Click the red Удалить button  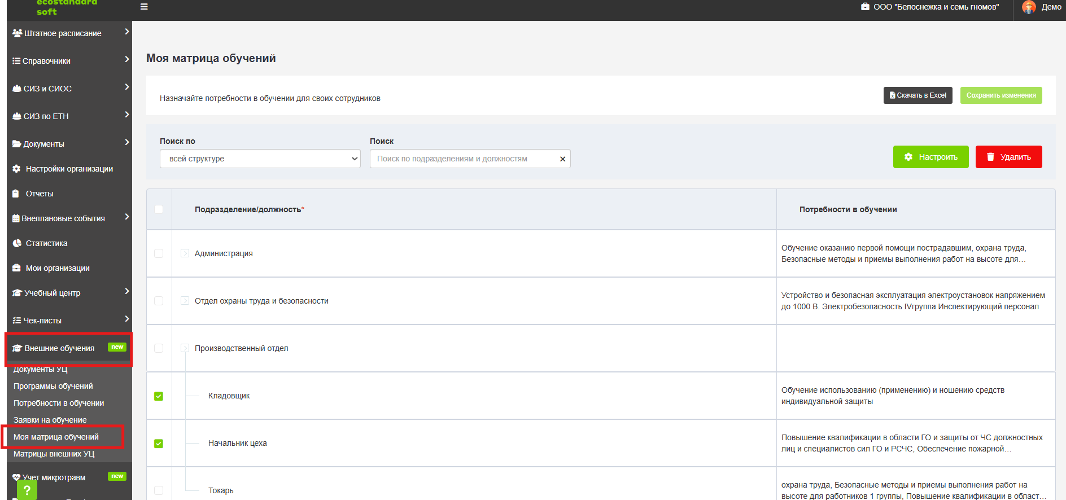coord(1009,157)
